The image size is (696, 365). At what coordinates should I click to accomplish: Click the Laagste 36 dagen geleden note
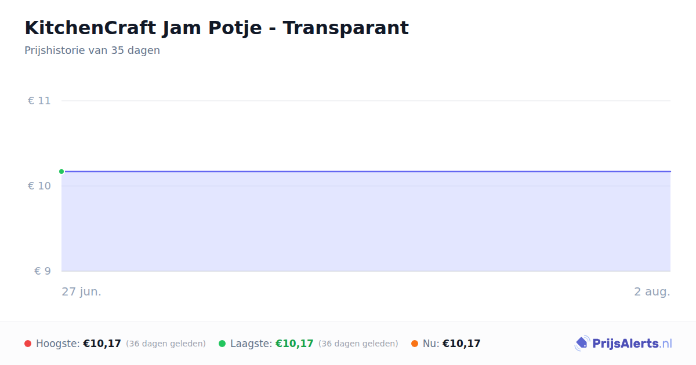(x=358, y=344)
